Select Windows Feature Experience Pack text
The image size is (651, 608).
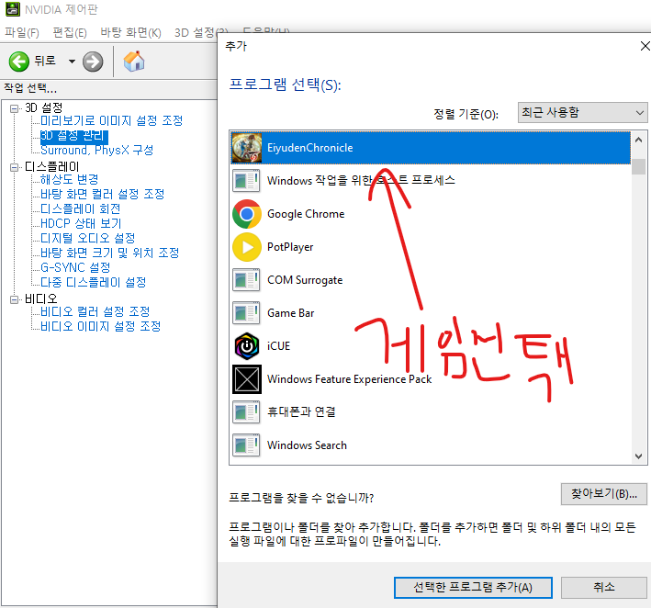349,379
